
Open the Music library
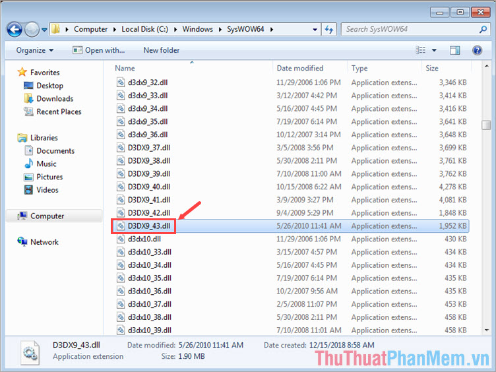[x=40, y=164]
